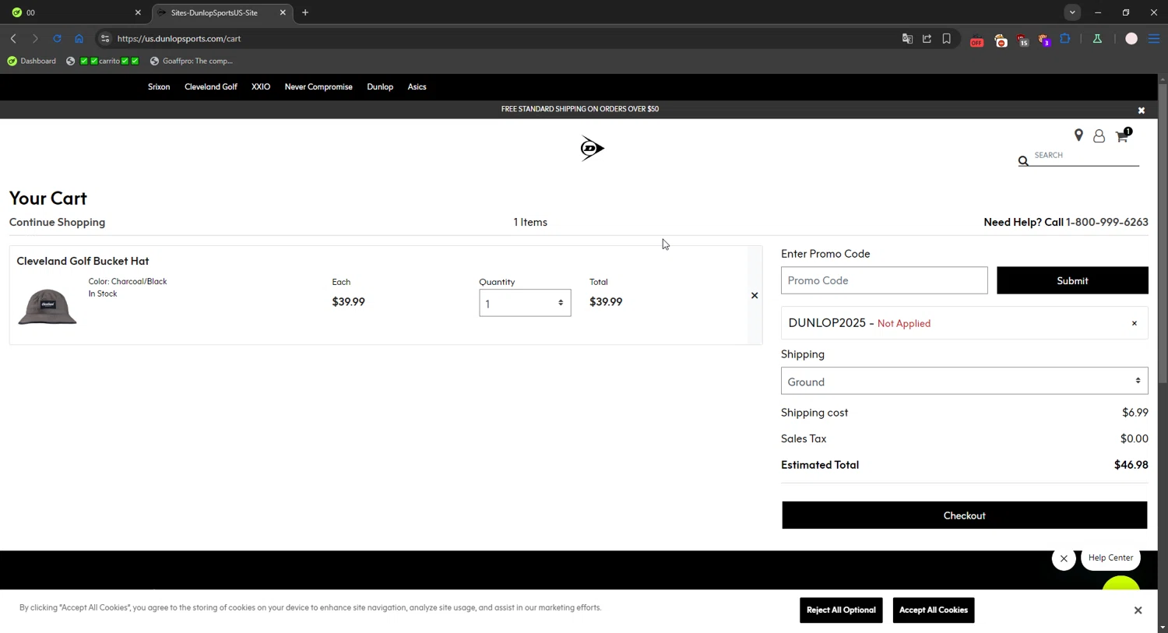The height and width of the screenshot is (633, 1168).
Task: Proceed to Checkout
Action: [x=964, y=515]
